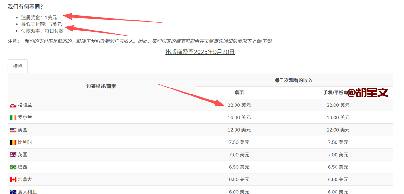Image resolution: width=404 pixels, height=194 pixels.
Task: Click the 出版商费率2025年9月20日 heading link
Action: pos(200,52)
